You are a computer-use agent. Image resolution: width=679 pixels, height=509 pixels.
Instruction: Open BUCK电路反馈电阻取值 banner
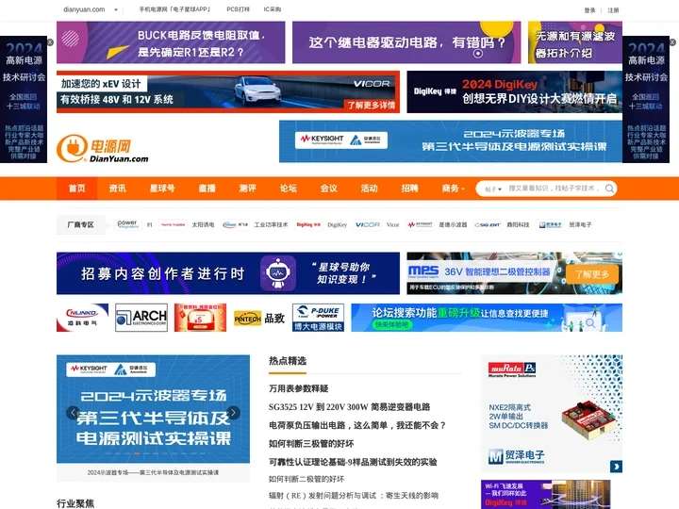tap(171, 42)
